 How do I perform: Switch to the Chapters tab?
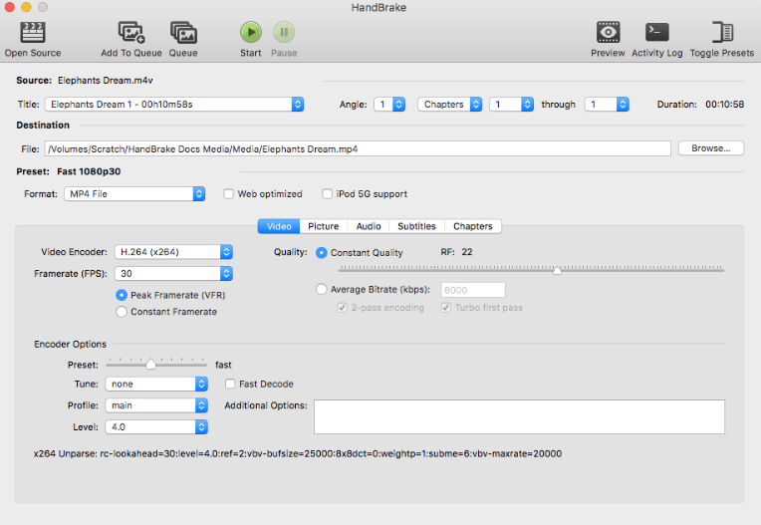point(473,226)
